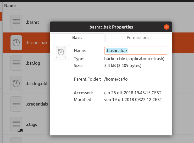Image resolution: width=194 pixels, height=143 pixels.
Task: Click the Size: label
Action: tap(78, 65)
